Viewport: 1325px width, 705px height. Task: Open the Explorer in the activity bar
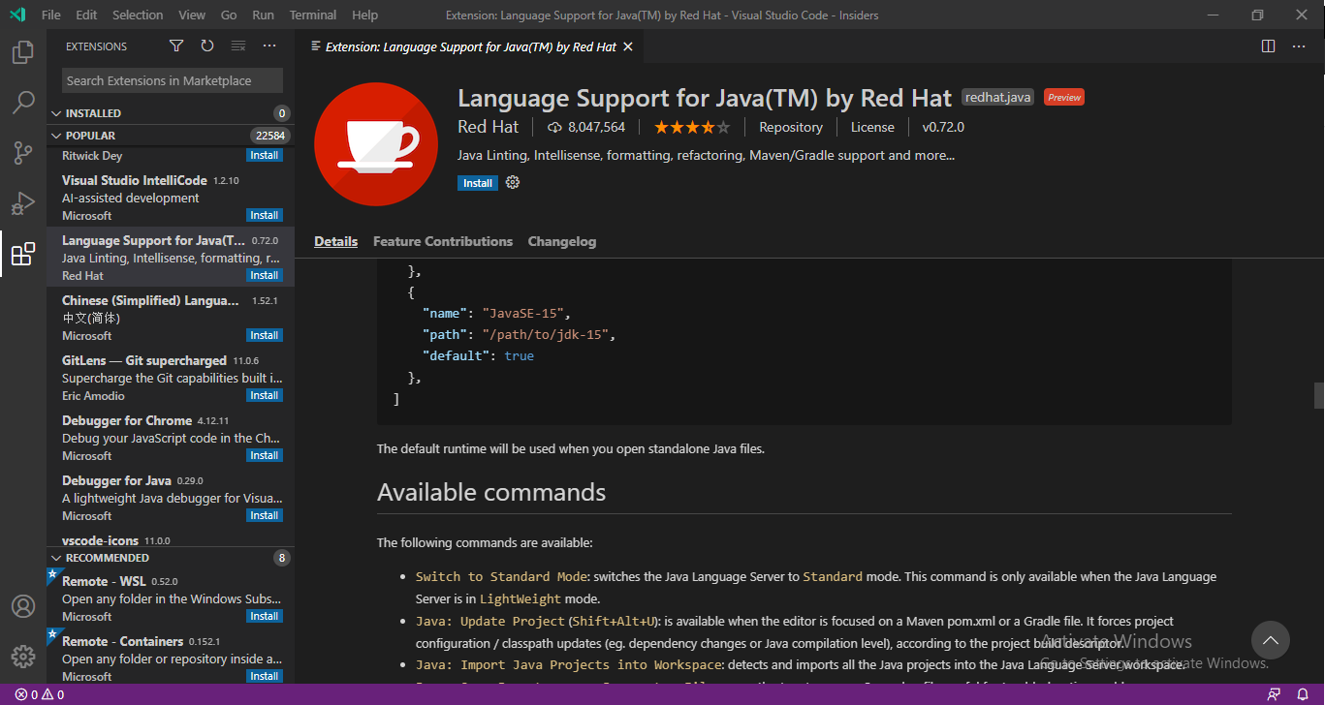click(x=23, y=52)
